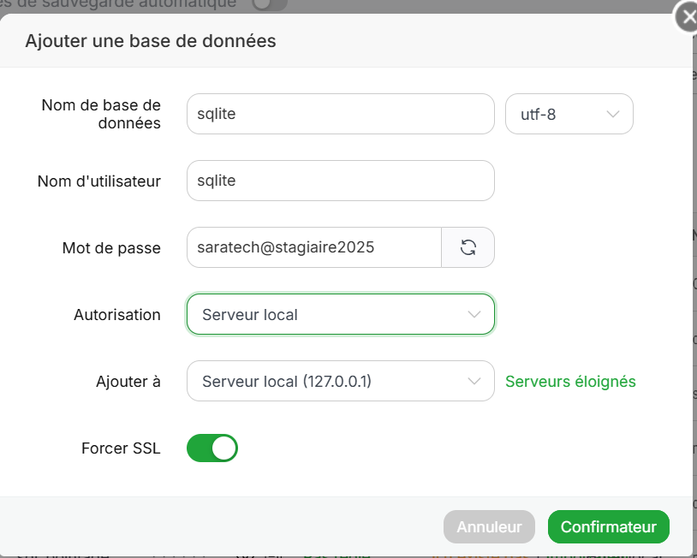
Task: Click the Annuleur button
Action: (x=489, y=526)
